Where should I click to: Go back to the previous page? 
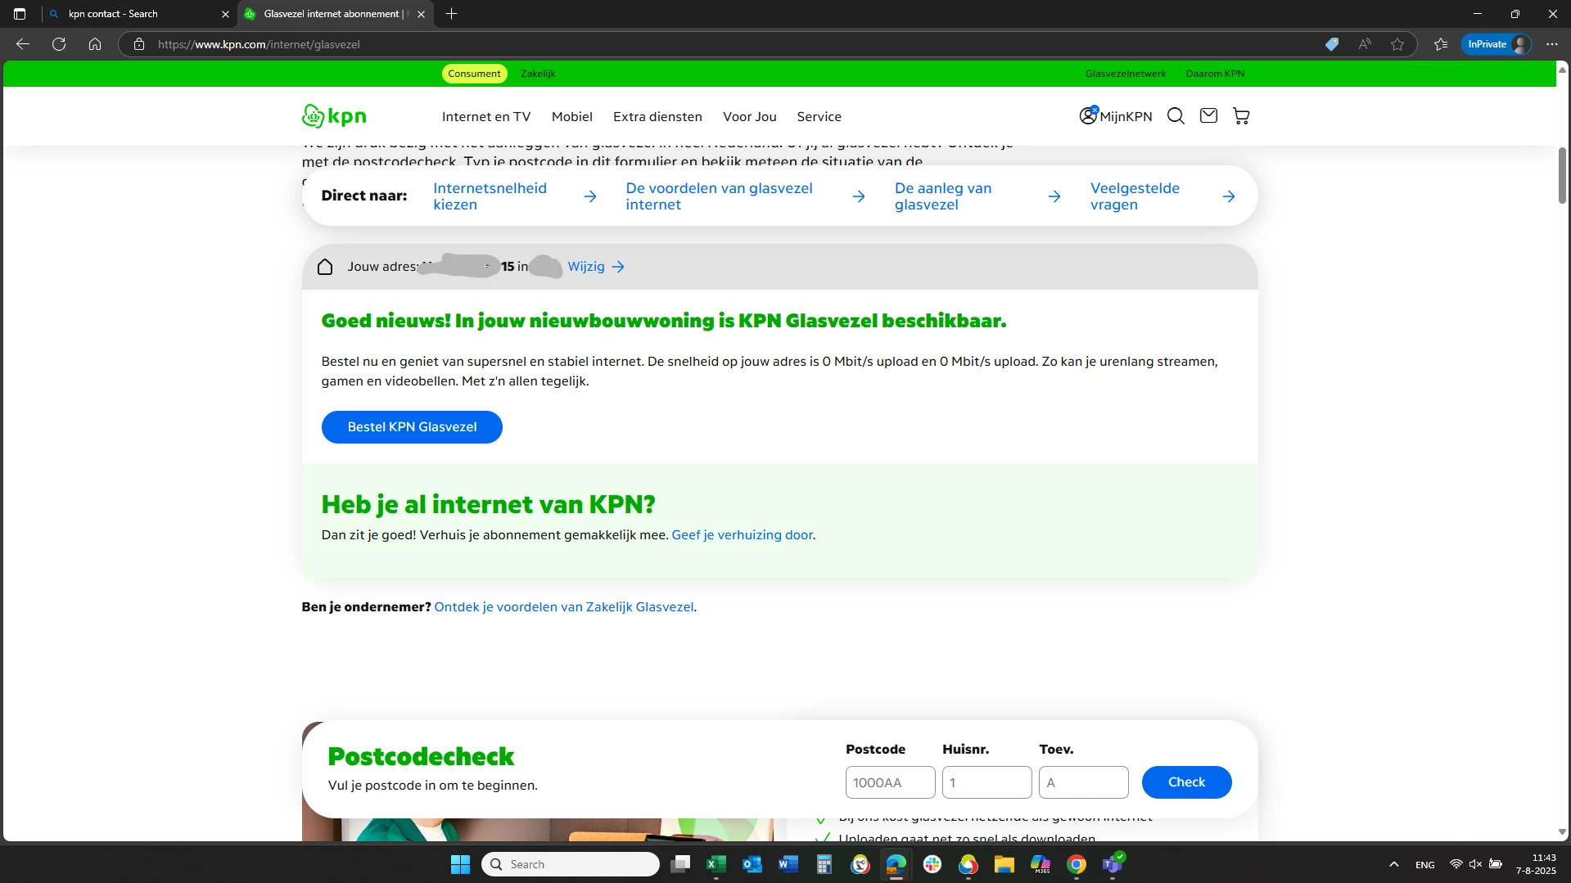coord(23,44)
